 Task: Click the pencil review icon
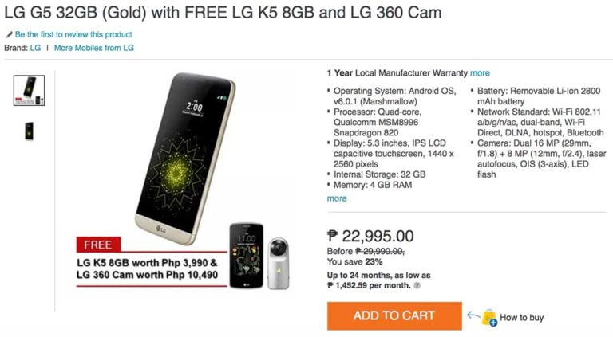[10, 35]
